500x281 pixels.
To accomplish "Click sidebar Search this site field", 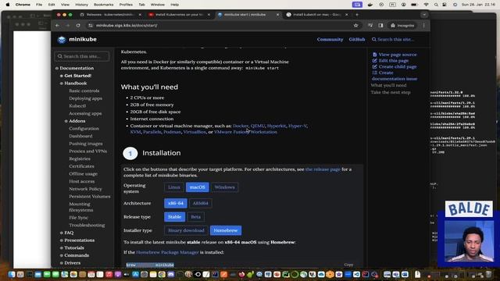I will (82, 56).
